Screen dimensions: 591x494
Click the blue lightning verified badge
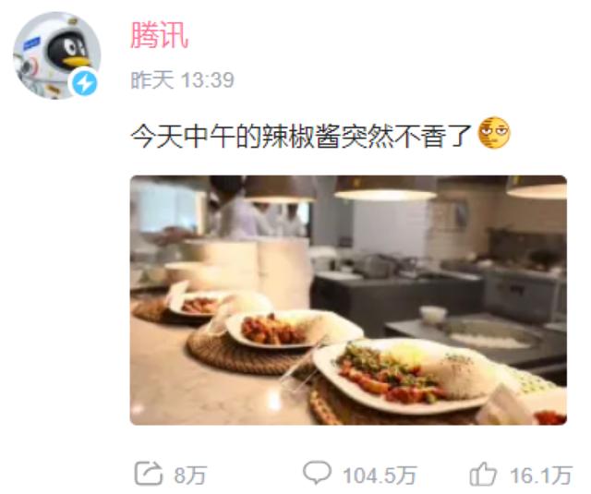coord(84,83)
